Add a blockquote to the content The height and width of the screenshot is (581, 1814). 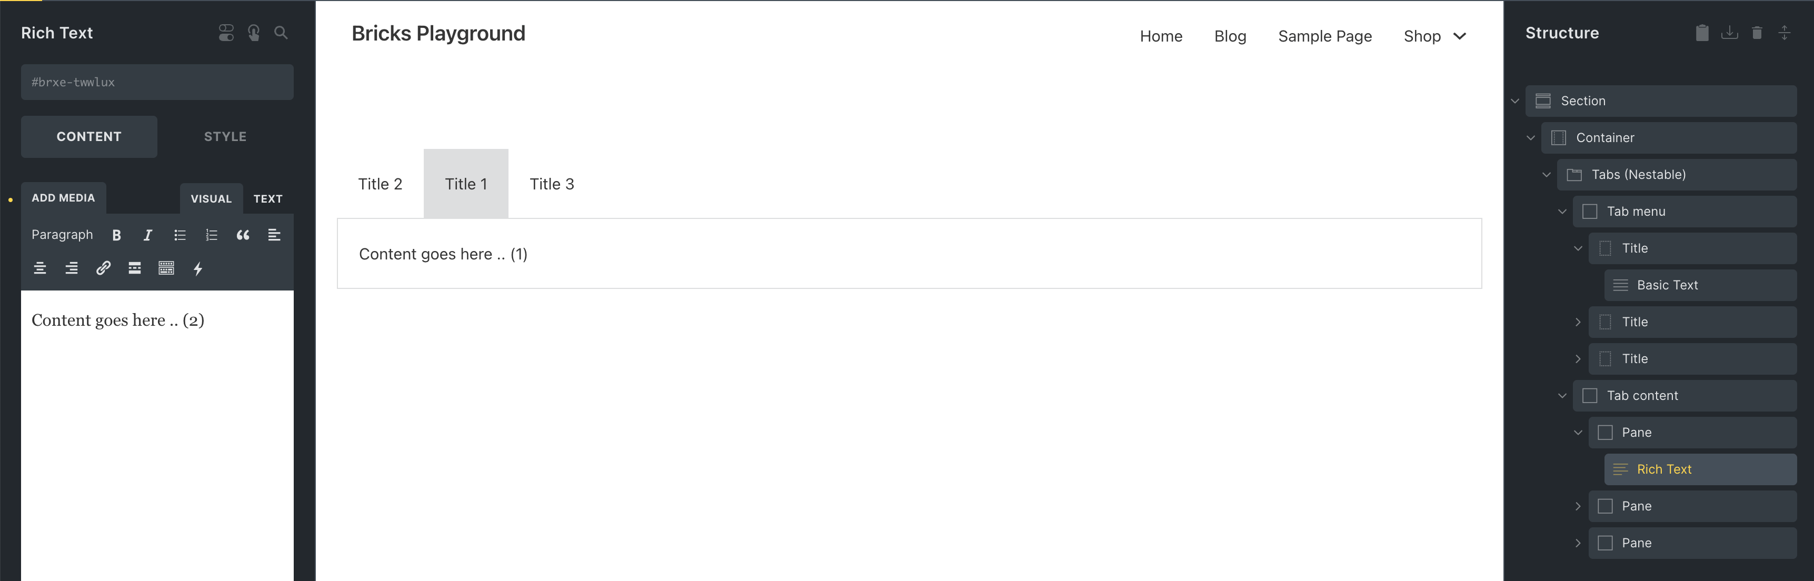[243, 235]
